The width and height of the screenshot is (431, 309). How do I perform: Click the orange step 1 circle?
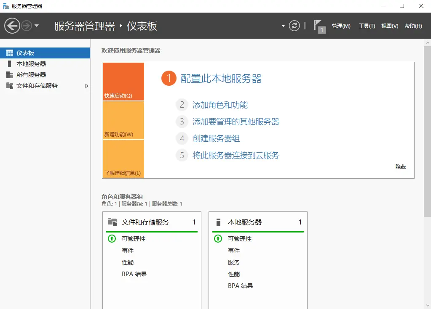point(169,79)
